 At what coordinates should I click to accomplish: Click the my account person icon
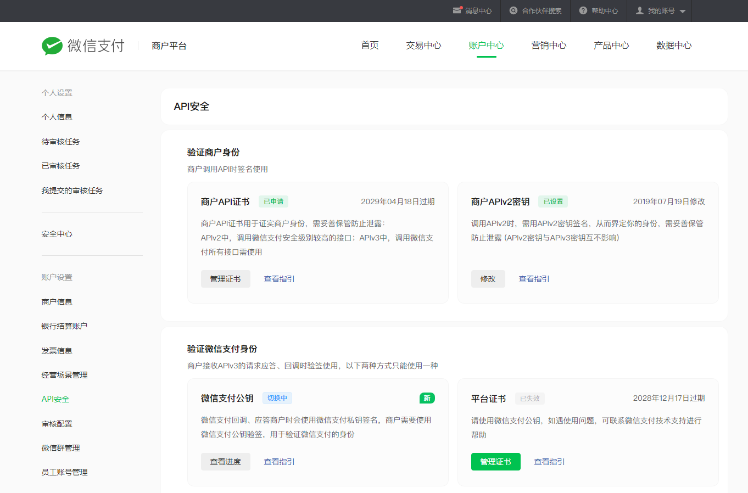tap(640, 10)
